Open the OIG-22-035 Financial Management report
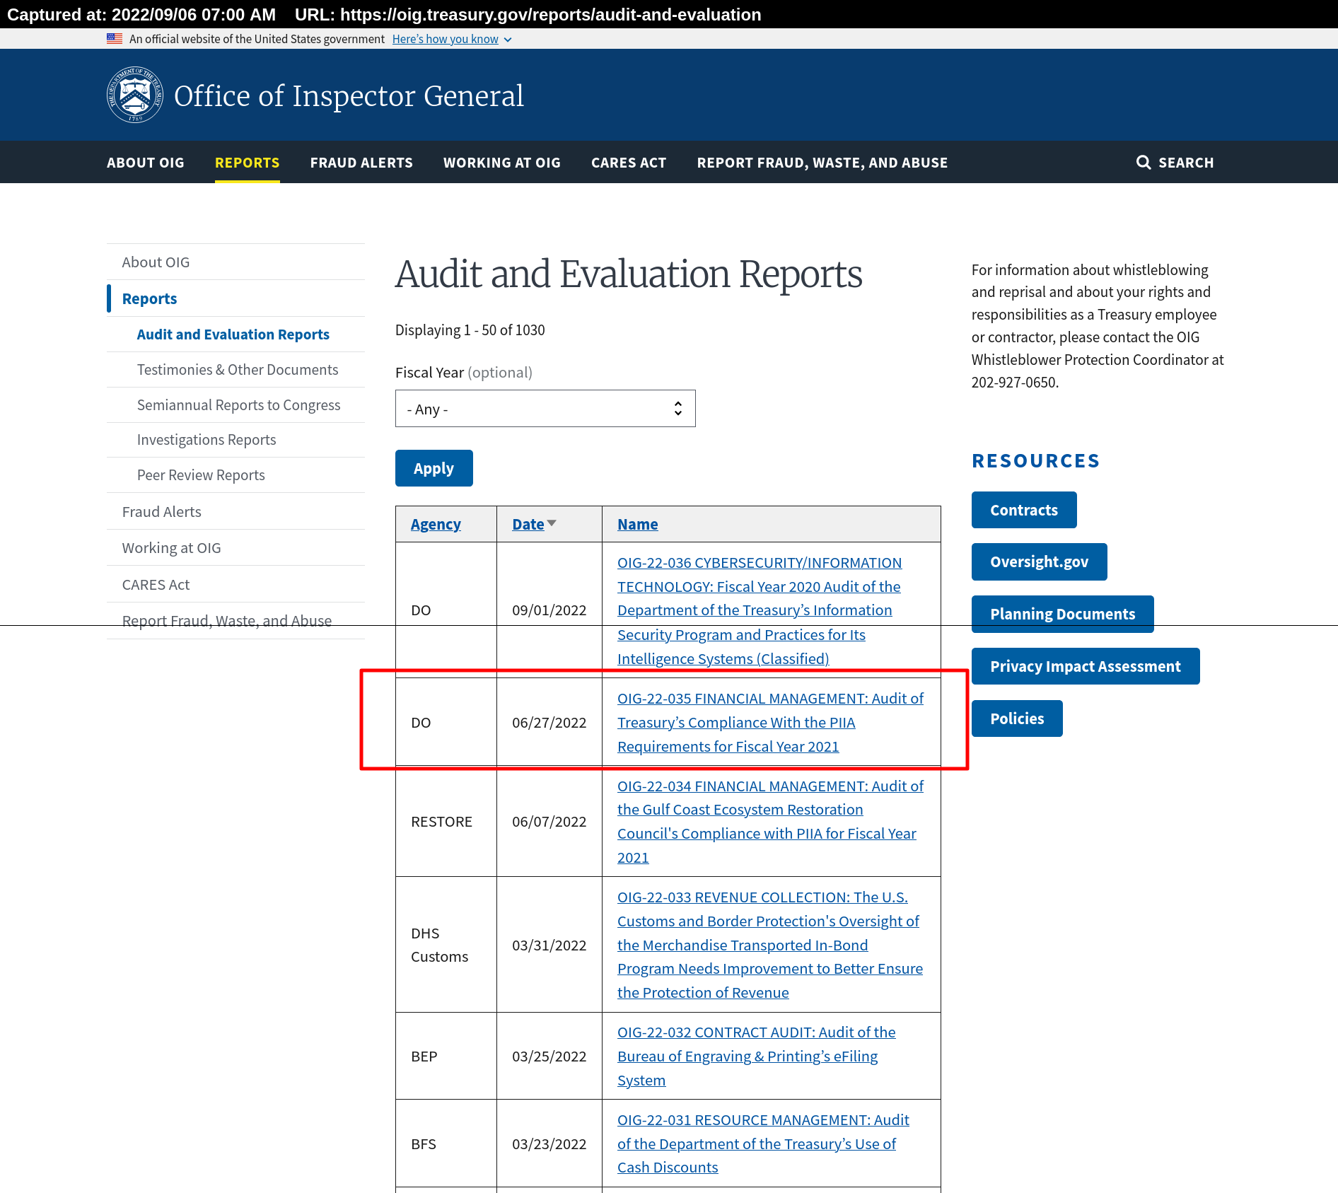Screen dimensions: 1338x1193 click(x=770, y=723)
